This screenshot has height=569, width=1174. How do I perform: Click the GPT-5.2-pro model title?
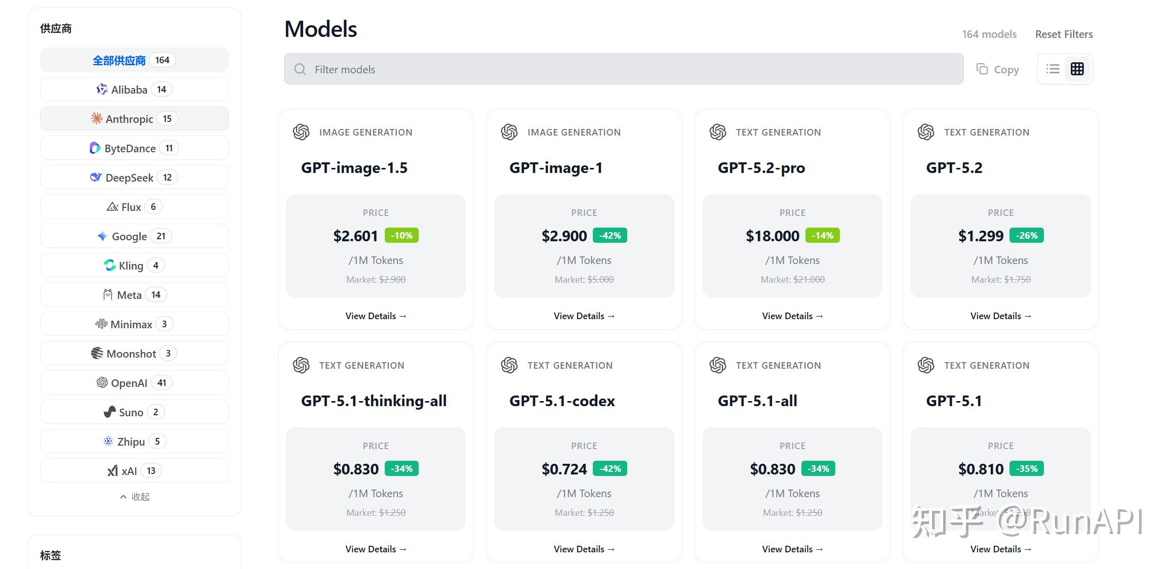click(x=761, y=168)
